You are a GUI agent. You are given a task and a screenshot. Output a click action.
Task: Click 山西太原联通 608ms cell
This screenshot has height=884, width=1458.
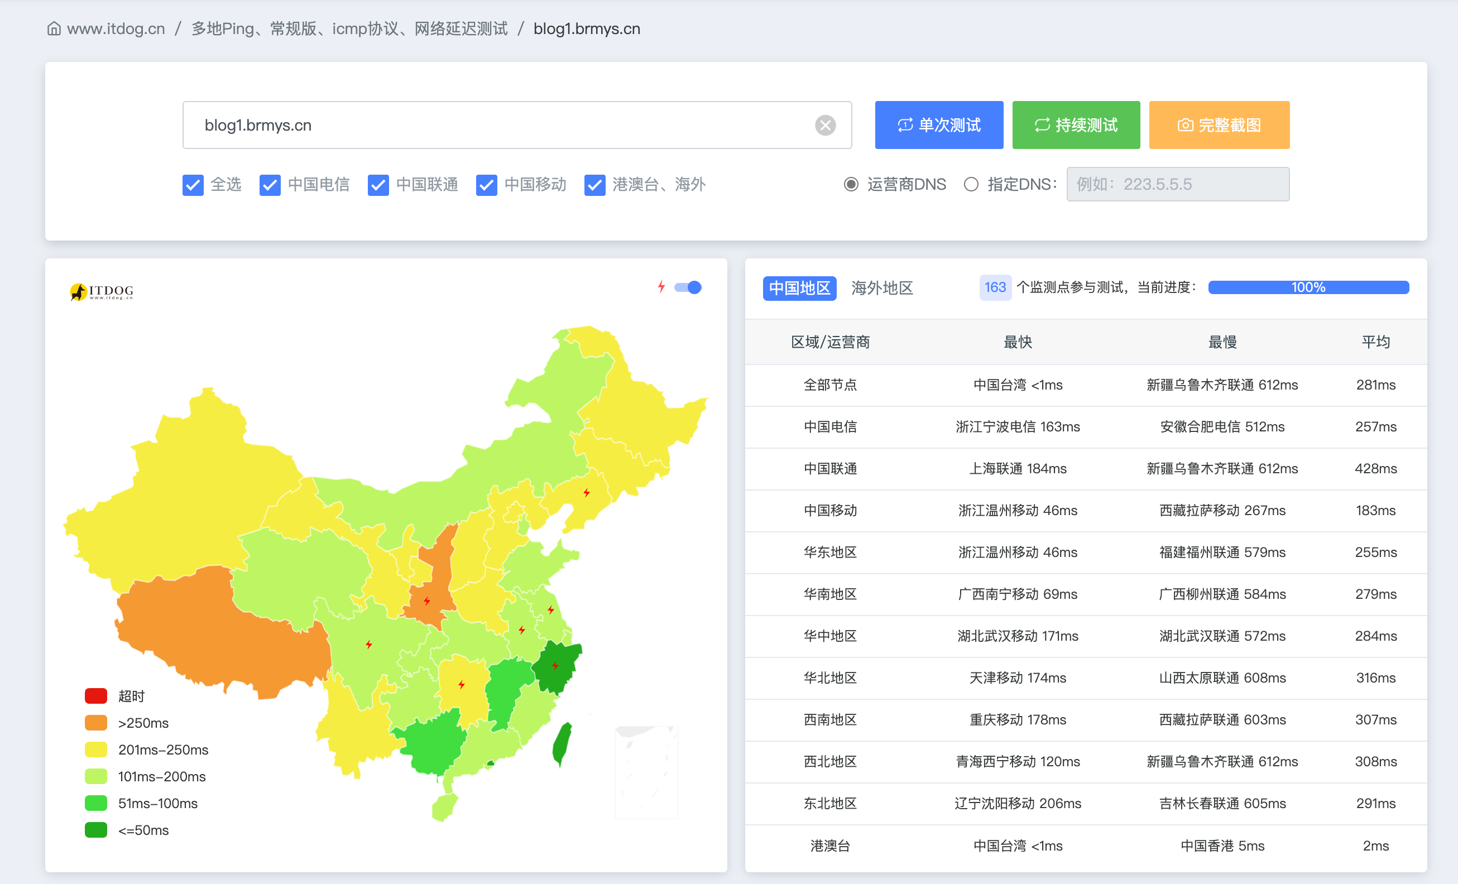pyautogui.click(x=1222, y=678)
